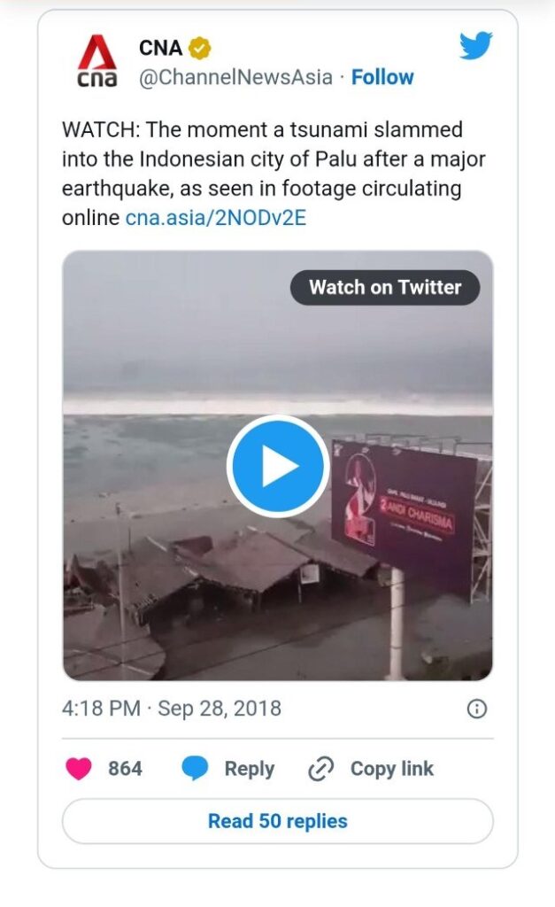Viewport: 555px width, 907px height.
Task: Open the 4:18 PM Sep 28, 2018 timestamp
Action: pos(172,709)
